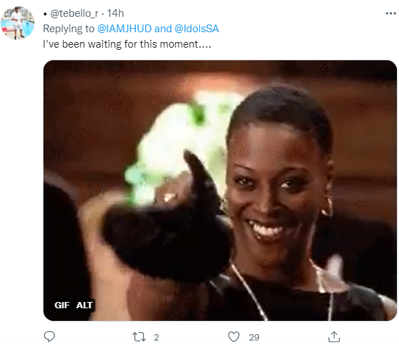This screenshot has width=399, height=344.
Task: Click the white bouquet in the GIF
Action: pyautogui.click(x=178, y=145)
